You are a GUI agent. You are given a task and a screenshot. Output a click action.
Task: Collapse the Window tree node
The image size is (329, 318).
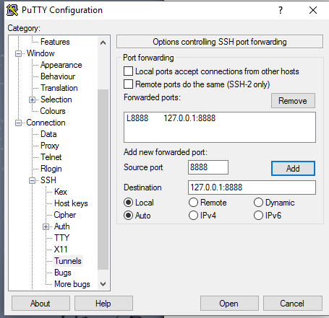[18, 53]
